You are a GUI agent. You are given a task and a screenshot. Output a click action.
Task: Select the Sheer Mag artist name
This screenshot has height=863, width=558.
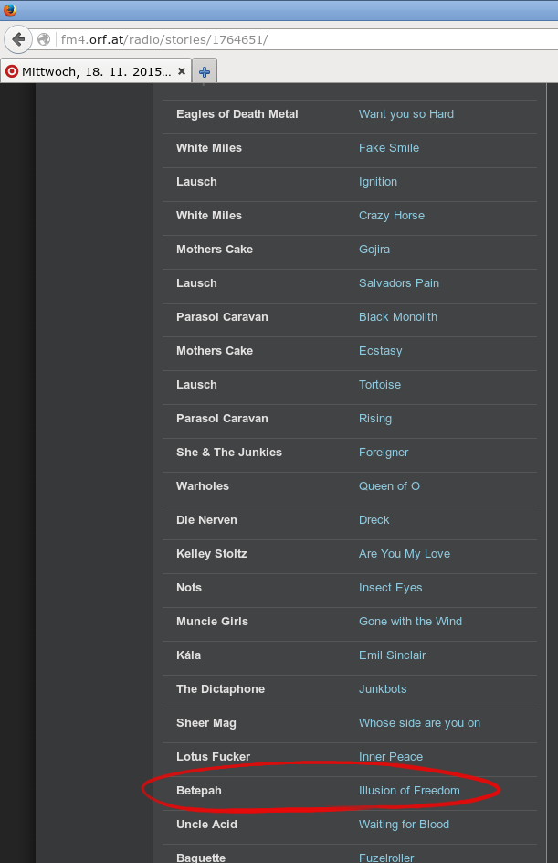[x=205, y=723]
